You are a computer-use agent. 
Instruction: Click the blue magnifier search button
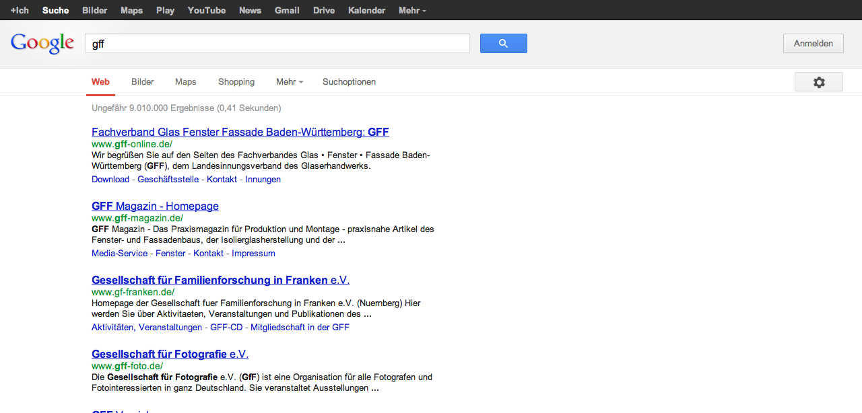pyautogui.click(x=503, y=44)
